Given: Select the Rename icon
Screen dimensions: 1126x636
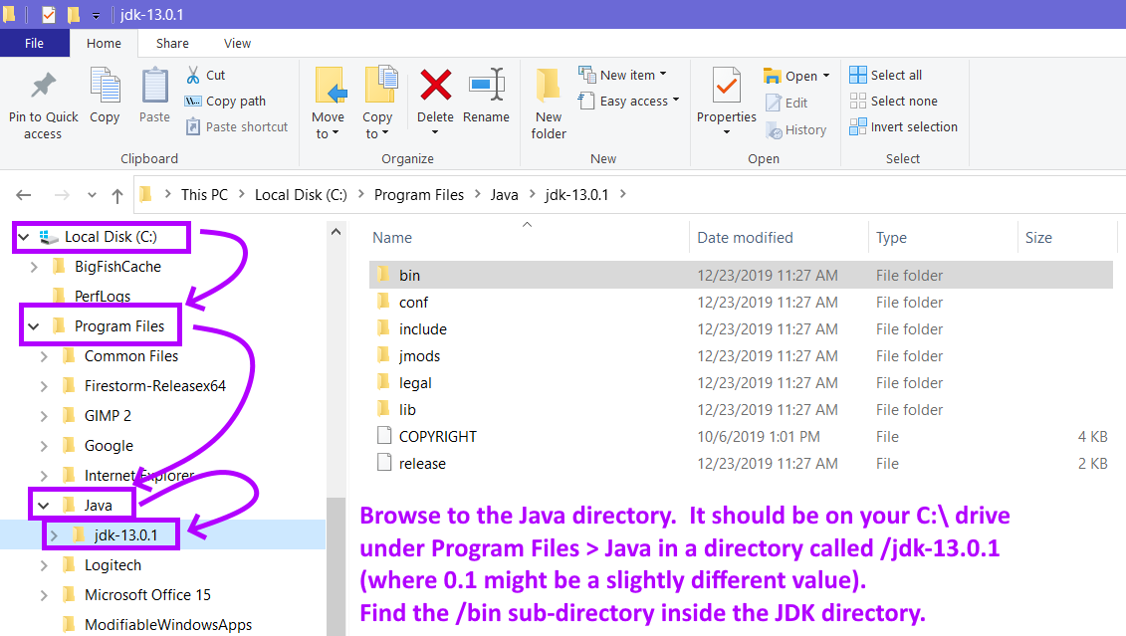Looking at the screenshot, I should [x=487, y=97].
